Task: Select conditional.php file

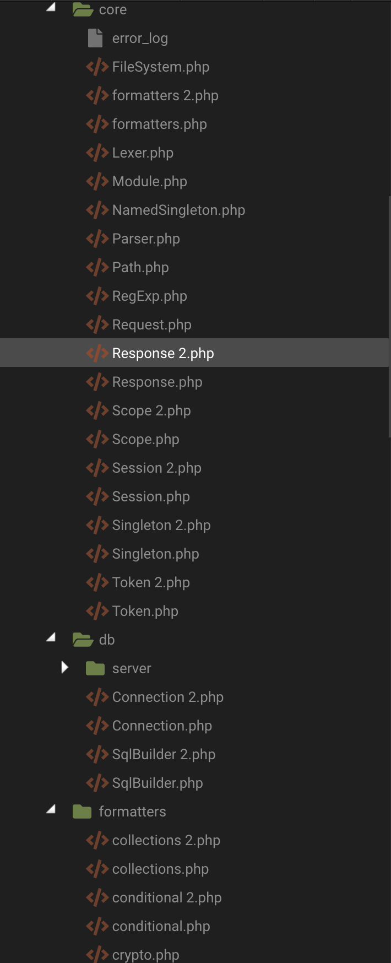Action: point(161,926)
